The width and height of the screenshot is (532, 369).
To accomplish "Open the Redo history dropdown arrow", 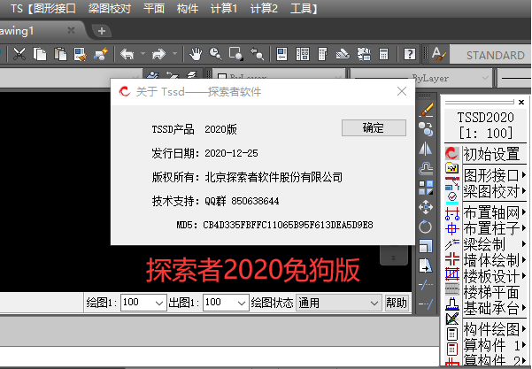I will point(174,54).
